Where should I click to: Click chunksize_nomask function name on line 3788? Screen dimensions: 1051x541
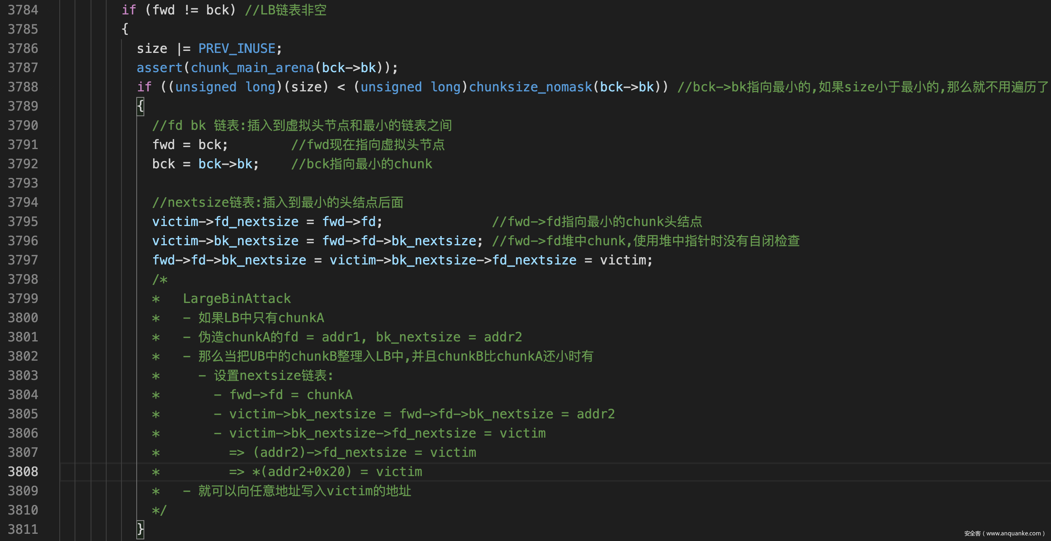tap(530, 87)
